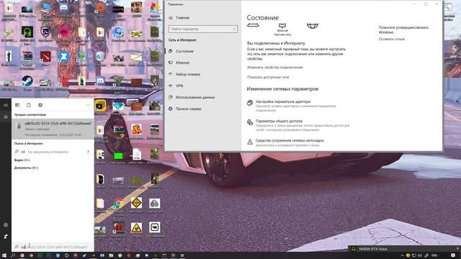Open the green rectangle desktop file
This screenshot has height=259, width=461.
pos(118,157)
